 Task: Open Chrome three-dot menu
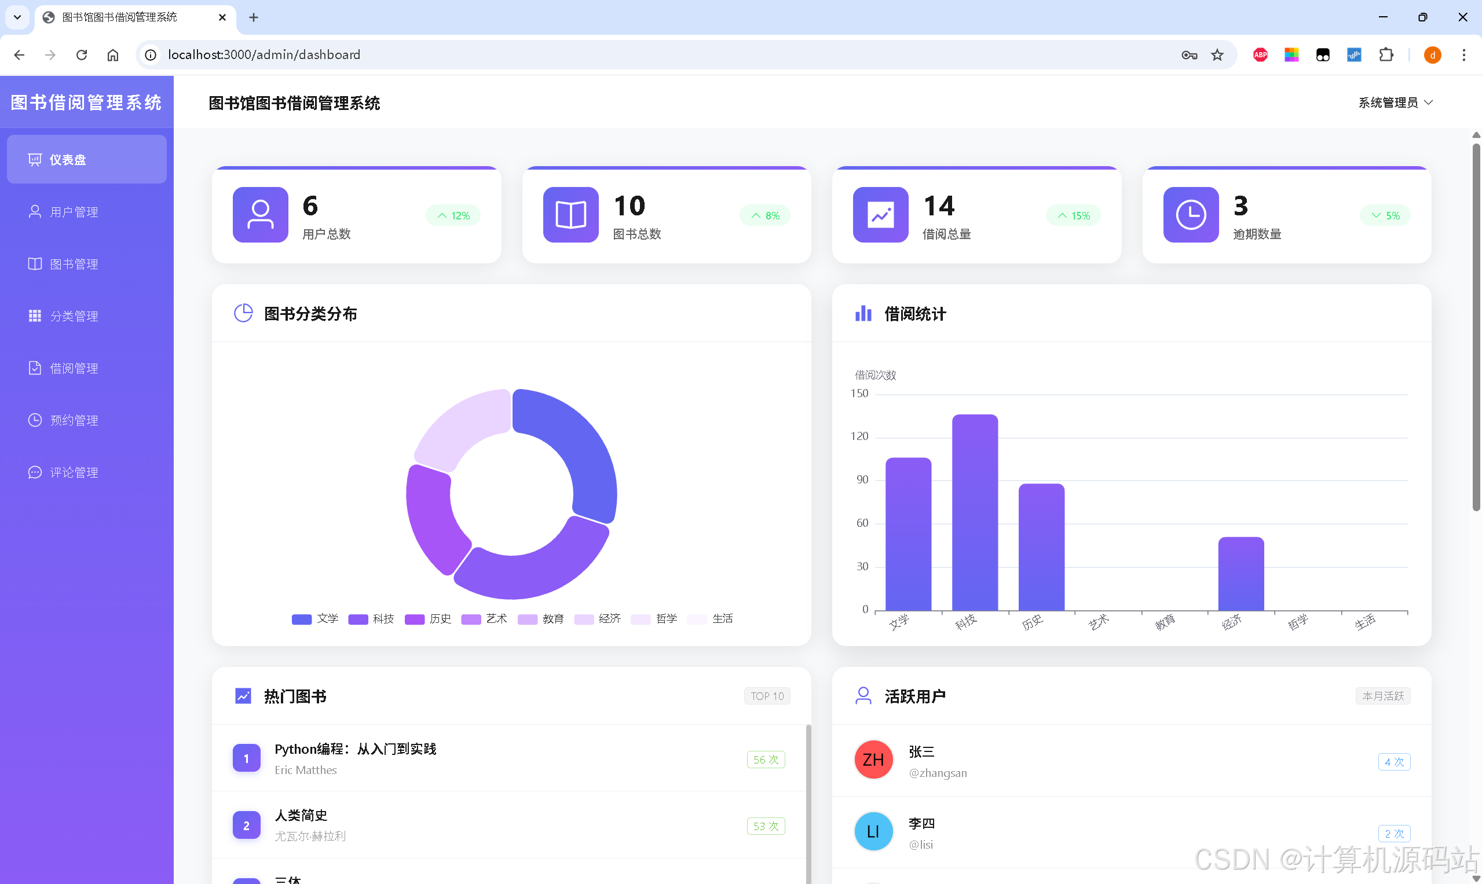[1463, 55]
